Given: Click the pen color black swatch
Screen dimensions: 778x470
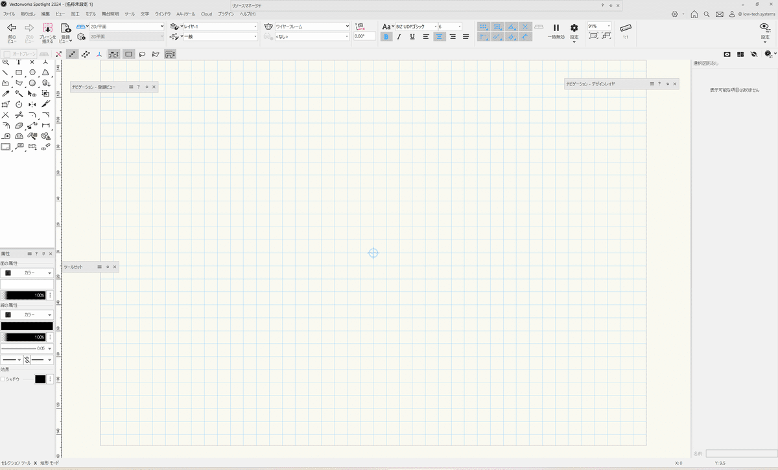Looking at the screenshot, I should (x=27, y=326).
